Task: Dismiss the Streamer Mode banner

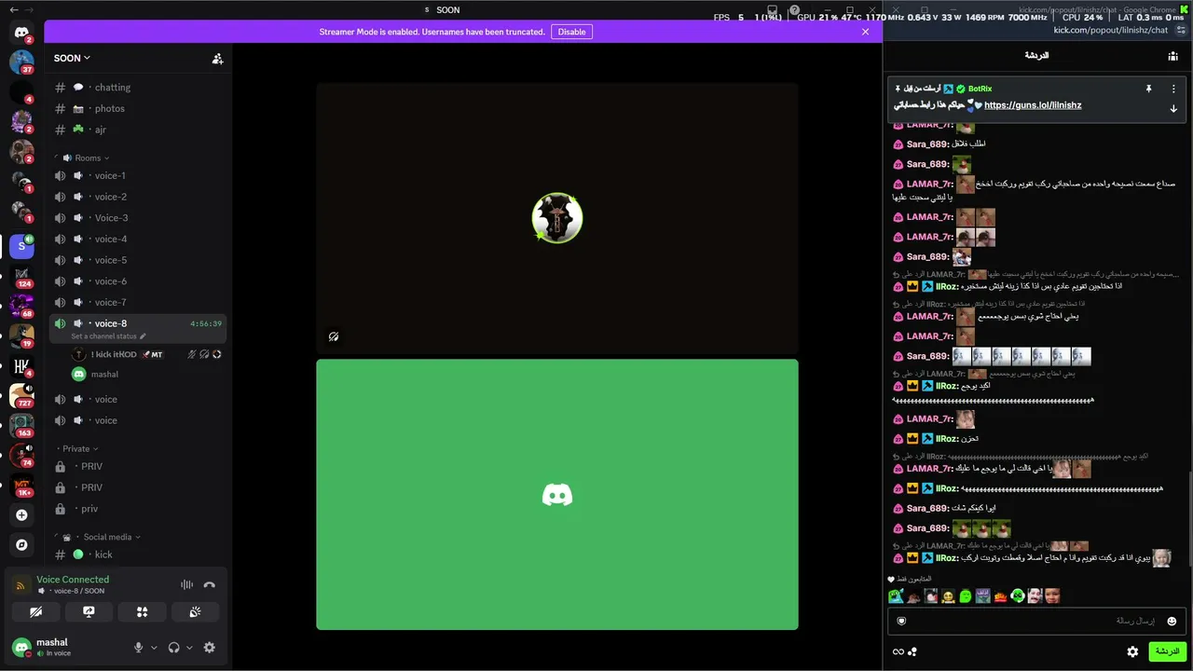Action: [865, 32]
